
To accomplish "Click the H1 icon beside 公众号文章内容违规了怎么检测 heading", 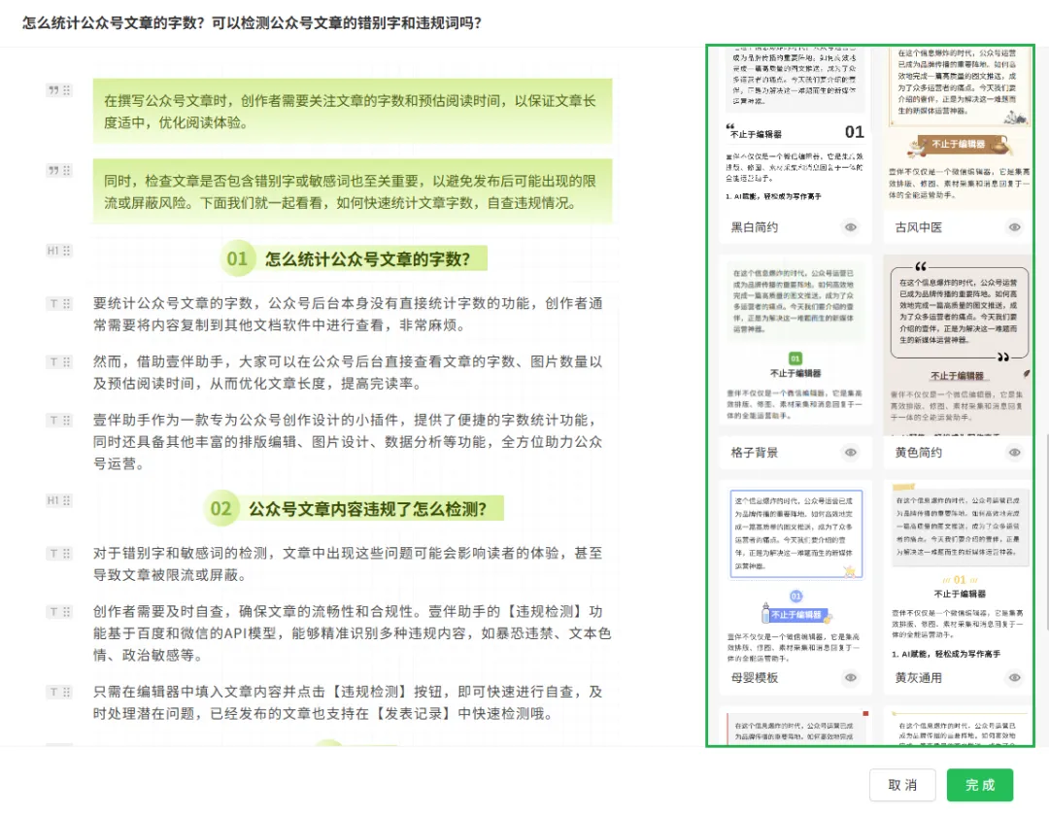I will click(x=52, y=500).
